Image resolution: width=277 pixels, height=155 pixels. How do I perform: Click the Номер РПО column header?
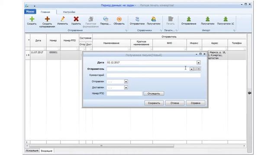coord(70,40)
